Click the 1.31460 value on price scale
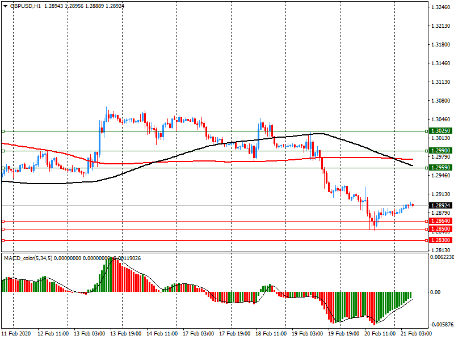Image resolution: width=454 pixels, height=340 pixels. 440,63
